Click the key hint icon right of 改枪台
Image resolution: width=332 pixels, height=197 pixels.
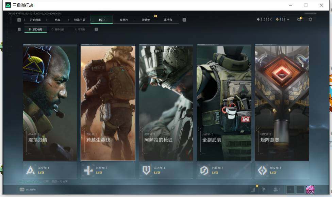click(x=184, y=20)
